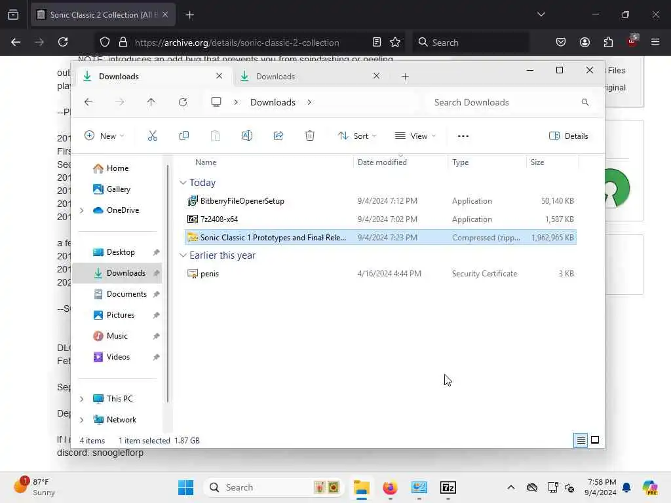Click the 7-Zip icon in the taskbar

tap(448, 487)
